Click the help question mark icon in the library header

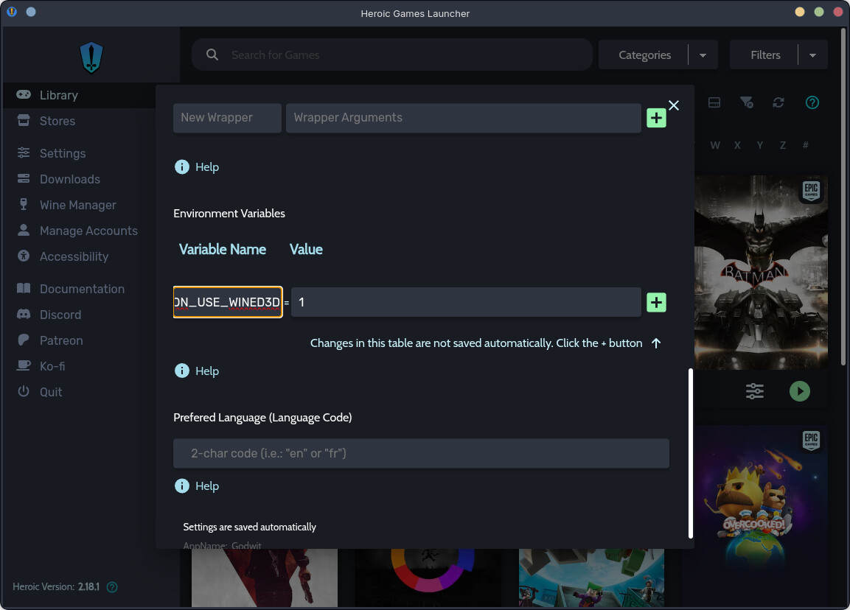pyautogui.click(x=812, y=102)
